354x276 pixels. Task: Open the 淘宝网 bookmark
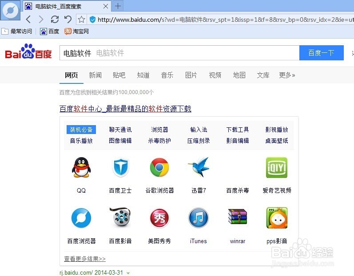click(76, 32)
